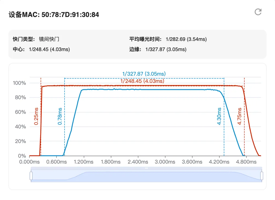Viewport: 275px width, 200px height.
Task: Click the 100% y-axis label
Action: pos(20,83)
